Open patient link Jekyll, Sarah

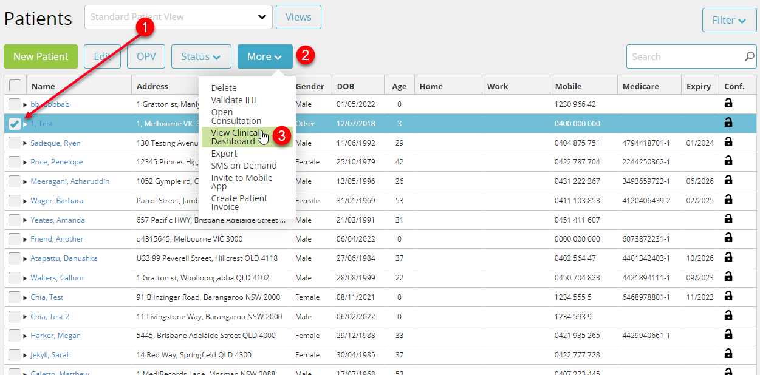[x=51, y=355]
